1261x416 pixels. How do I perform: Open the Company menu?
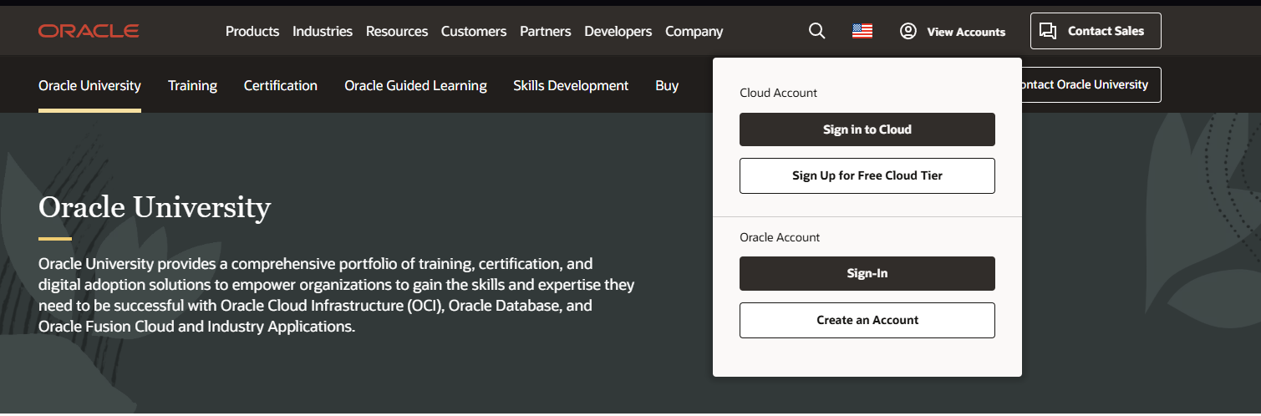pyautogui.click(x=694, y=31)
